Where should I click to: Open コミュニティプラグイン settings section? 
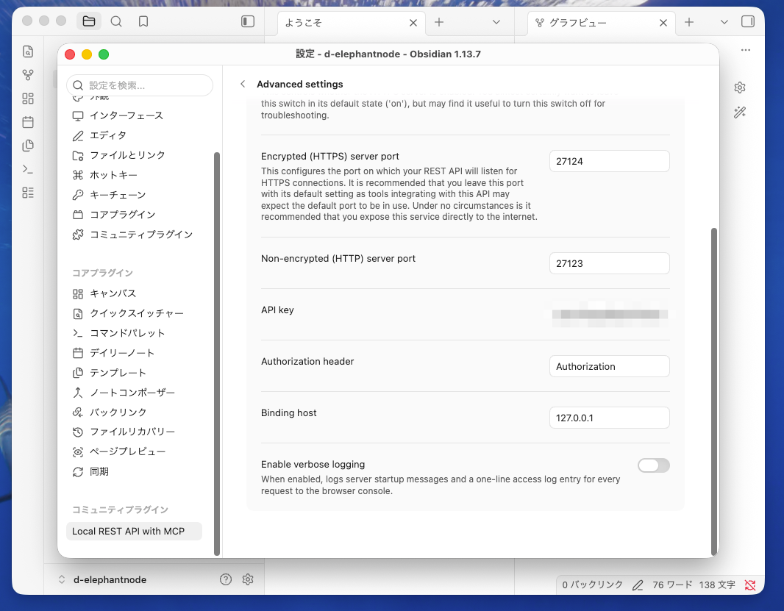point(134,235)
